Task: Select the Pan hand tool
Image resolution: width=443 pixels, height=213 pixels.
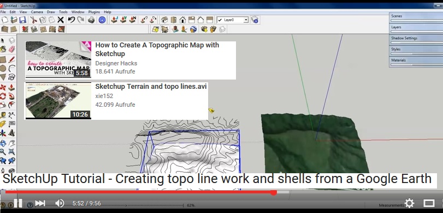Action: click(11, 143)
